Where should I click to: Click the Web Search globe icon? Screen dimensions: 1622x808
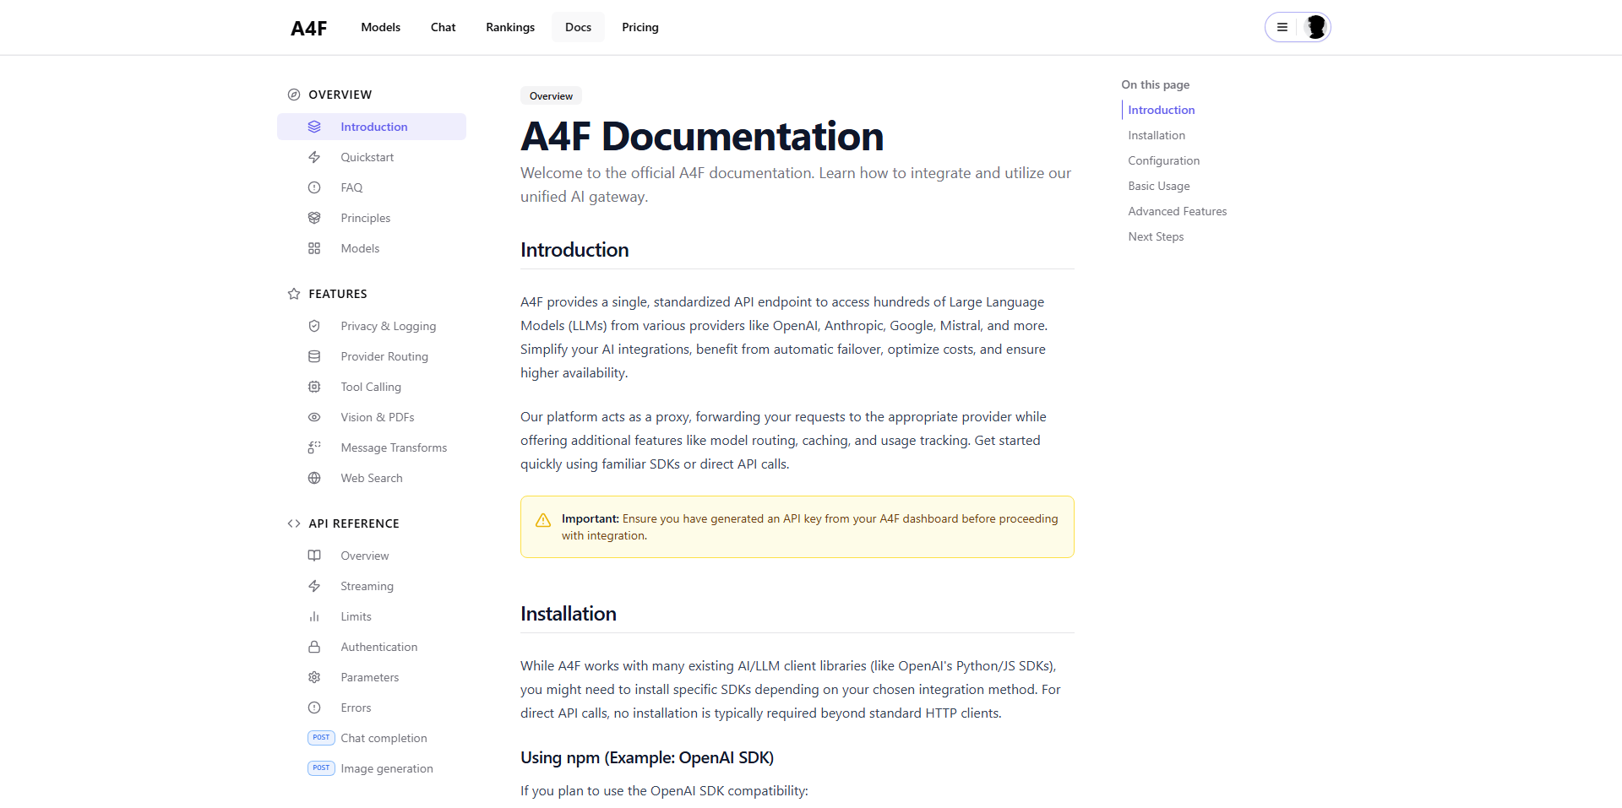click(x=314, y=478)
